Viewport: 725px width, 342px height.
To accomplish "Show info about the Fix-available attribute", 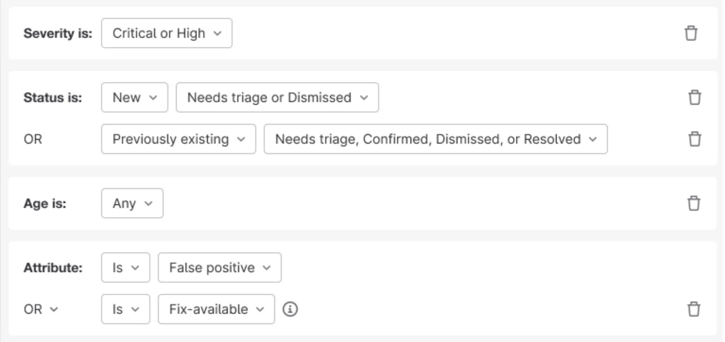I will pos(290,309).
